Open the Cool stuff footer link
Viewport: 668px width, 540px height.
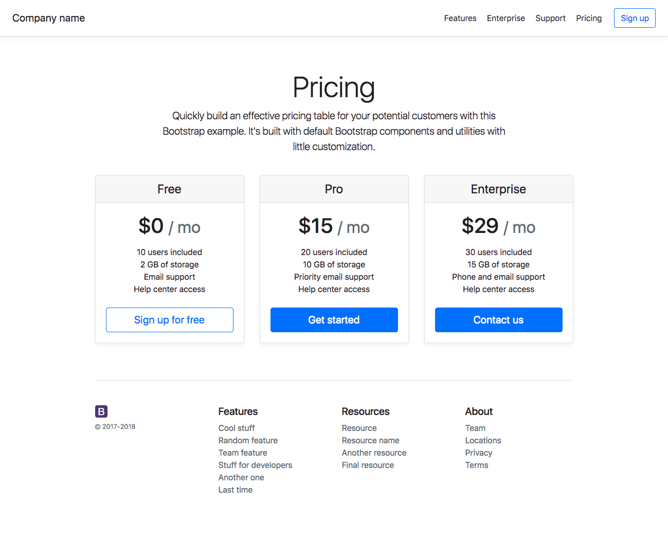coord(237,428)
